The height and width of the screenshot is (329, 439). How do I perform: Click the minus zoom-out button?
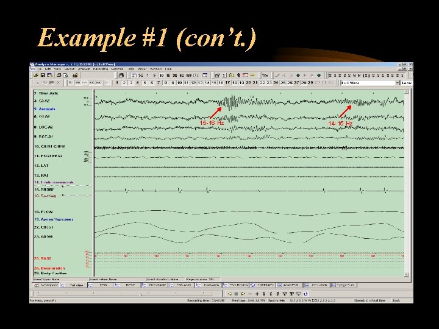250,294
